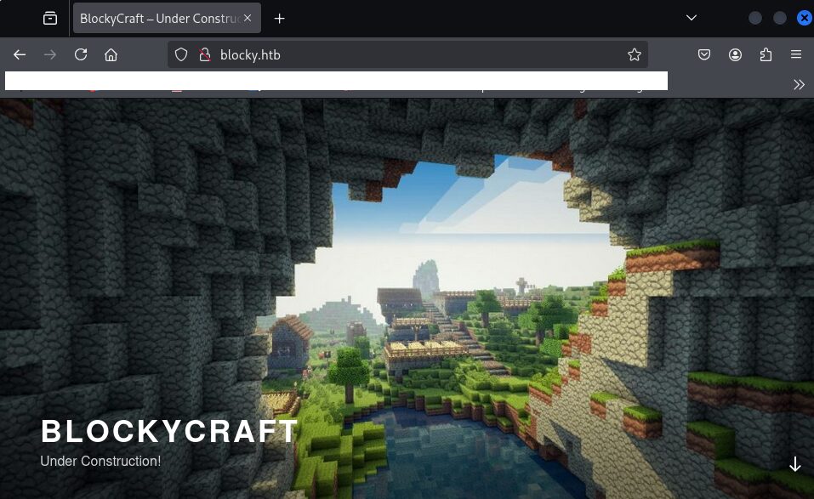Reload the blocky.htb page

coord(81,54)
